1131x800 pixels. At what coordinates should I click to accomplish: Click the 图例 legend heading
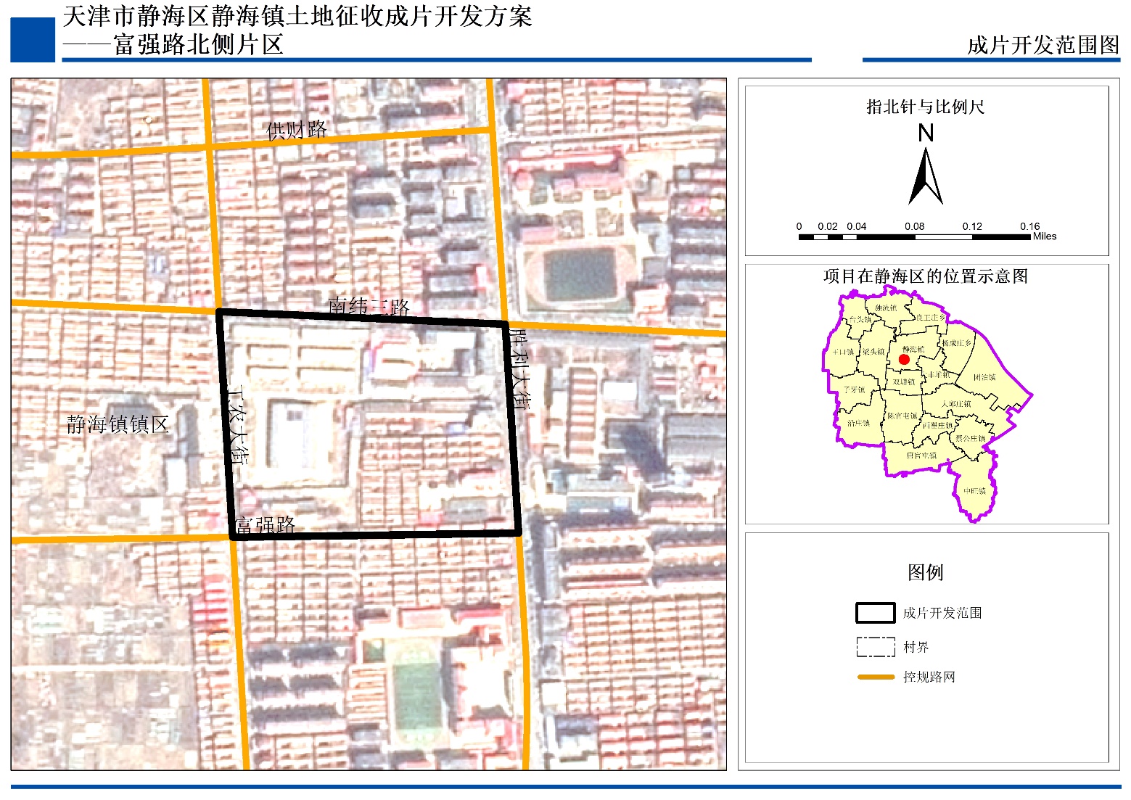coord(925,572)
